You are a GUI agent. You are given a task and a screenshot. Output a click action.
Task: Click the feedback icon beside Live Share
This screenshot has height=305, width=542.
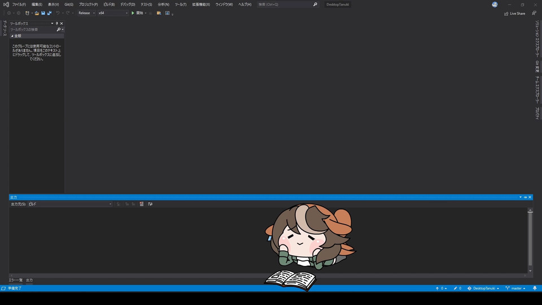click(x=534, y=13)
